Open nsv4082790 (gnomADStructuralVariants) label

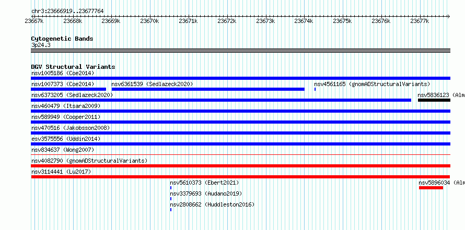(x=89, y=161)
